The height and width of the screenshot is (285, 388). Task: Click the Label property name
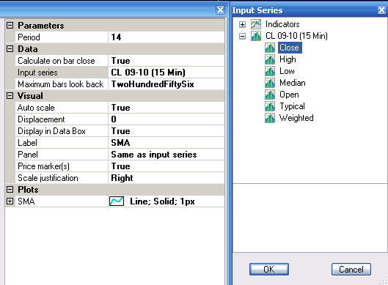[27, 143]
